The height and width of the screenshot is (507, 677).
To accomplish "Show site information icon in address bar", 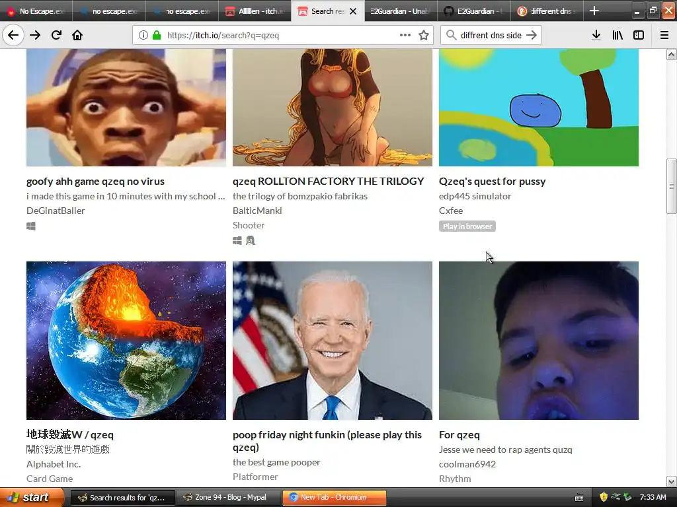I will pos(143,35).
